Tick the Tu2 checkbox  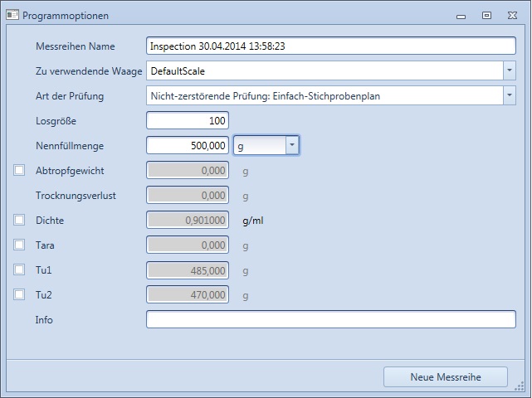pos(19,295)
